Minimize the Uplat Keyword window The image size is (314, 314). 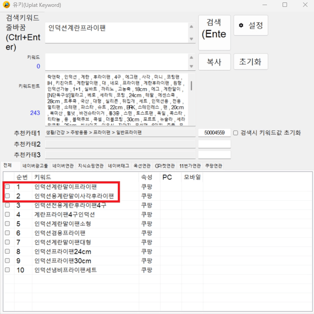265,5
